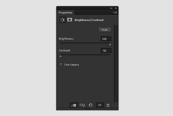
Task: Click the Brightness label
Action: tap(66, 39)
